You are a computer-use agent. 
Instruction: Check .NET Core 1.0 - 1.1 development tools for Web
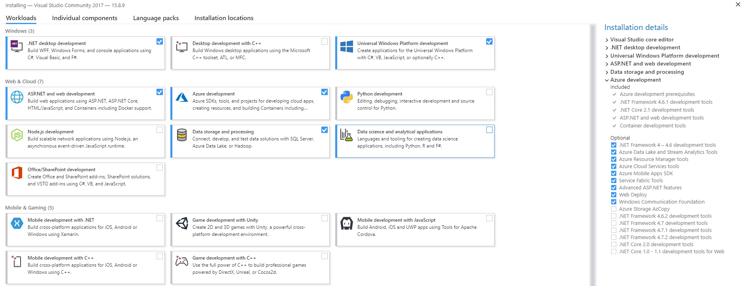point(614,252)
